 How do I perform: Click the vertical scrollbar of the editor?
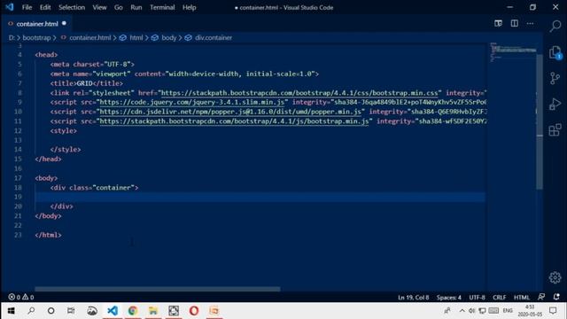click(x=540, y=121)
